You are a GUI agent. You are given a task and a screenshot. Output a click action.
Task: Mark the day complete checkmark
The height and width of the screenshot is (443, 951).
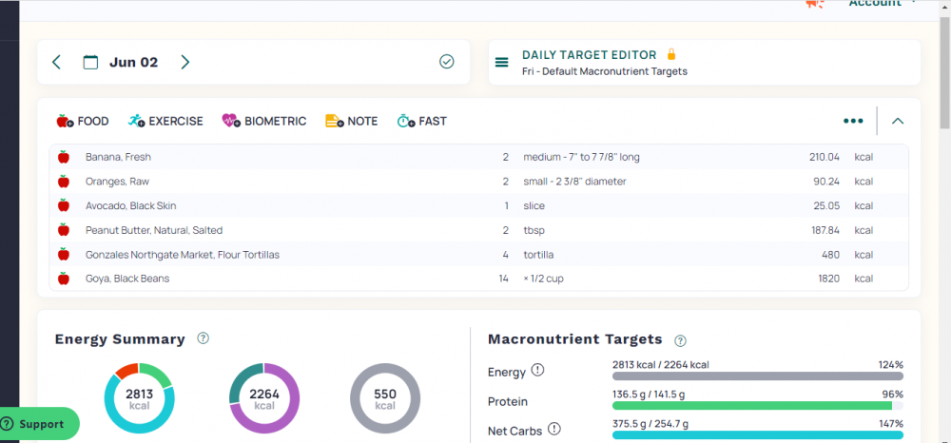click(446, 61)
